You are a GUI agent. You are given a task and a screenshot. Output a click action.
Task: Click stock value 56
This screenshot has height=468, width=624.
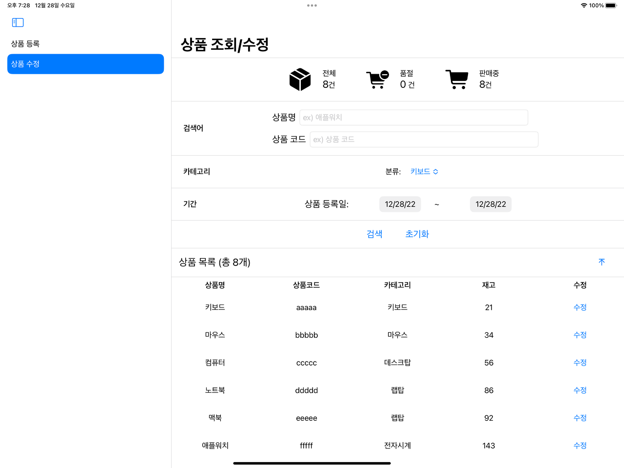(x=488, y=363)
